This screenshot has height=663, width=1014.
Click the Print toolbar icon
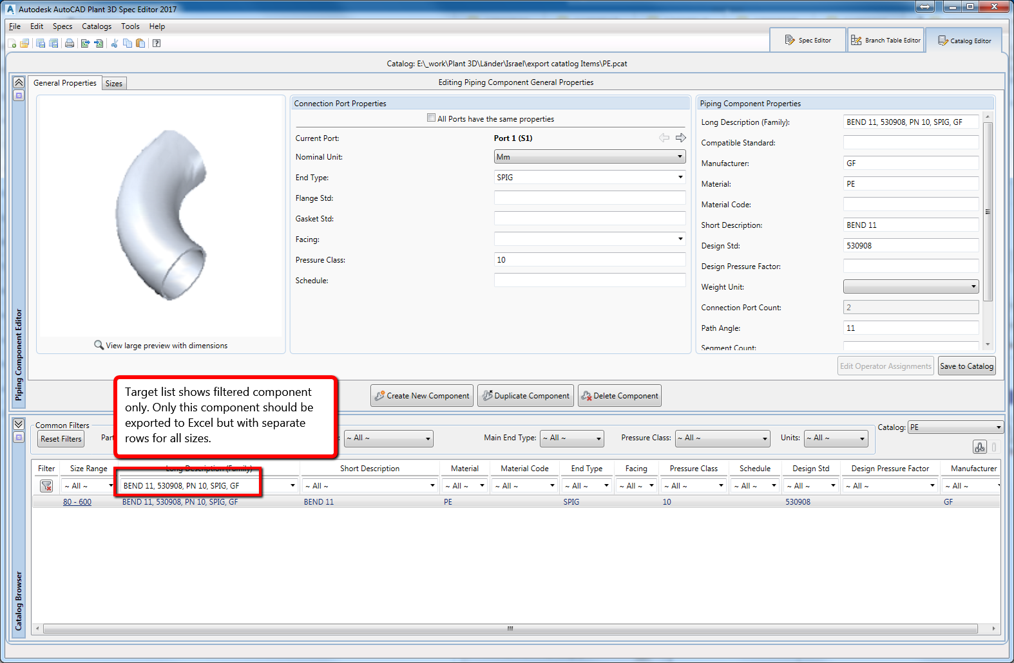(70, 43)
